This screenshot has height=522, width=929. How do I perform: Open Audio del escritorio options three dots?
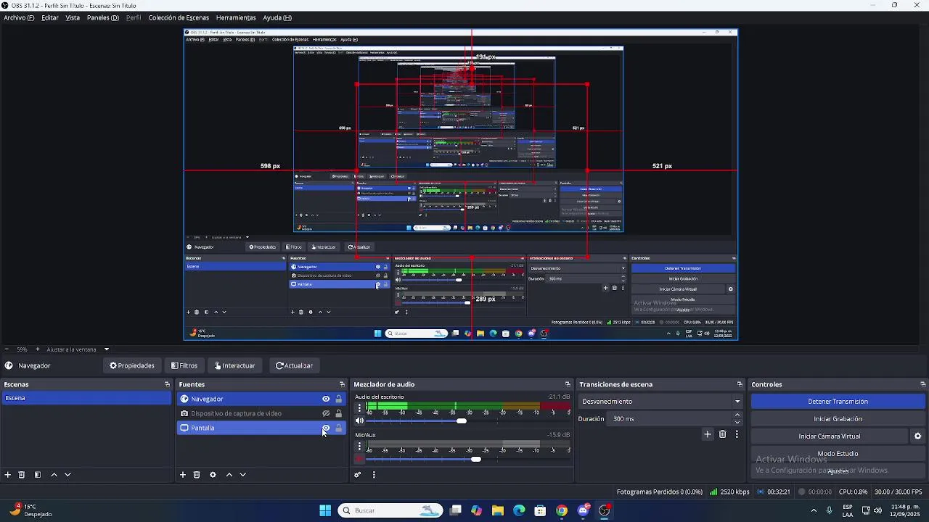point(359,408)
